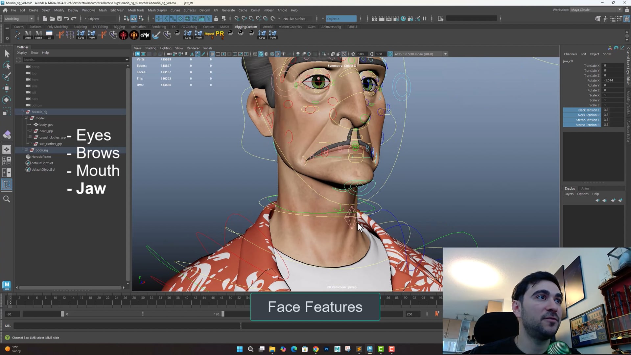Open Photoshop from the Windows taskbar
Viewport: 631px width, 355px height.
(326, 349)
